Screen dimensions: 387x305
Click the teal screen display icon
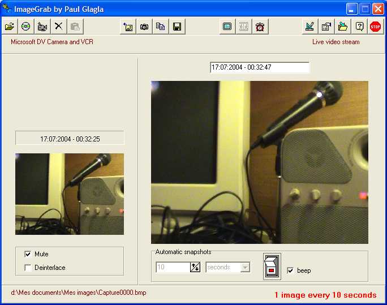pyautogui.click(x=227, y=26)
